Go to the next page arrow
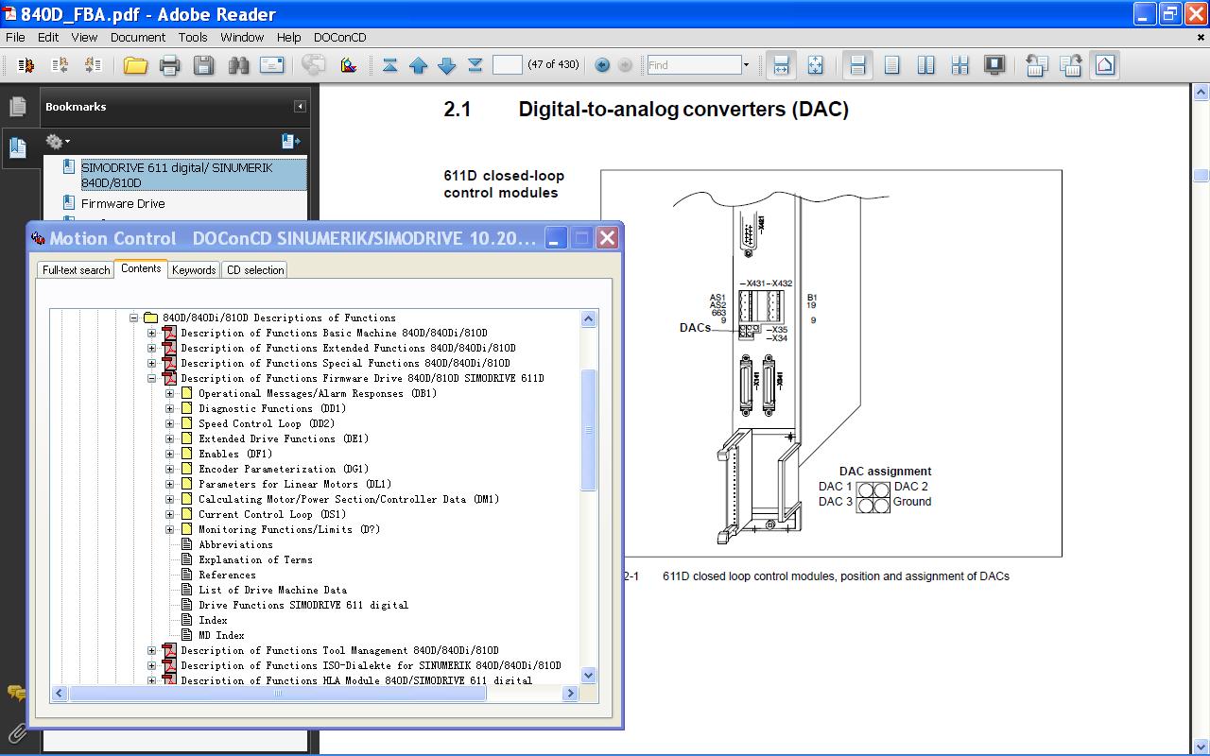1210x756 pixels. point(447,65)
